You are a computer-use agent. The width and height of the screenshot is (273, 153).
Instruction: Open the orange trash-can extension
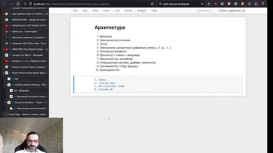243,4
